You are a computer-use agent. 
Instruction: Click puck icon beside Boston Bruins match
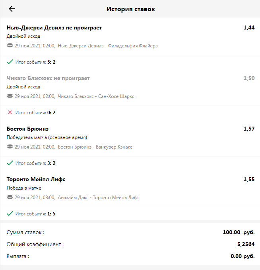tap(10, 147)
